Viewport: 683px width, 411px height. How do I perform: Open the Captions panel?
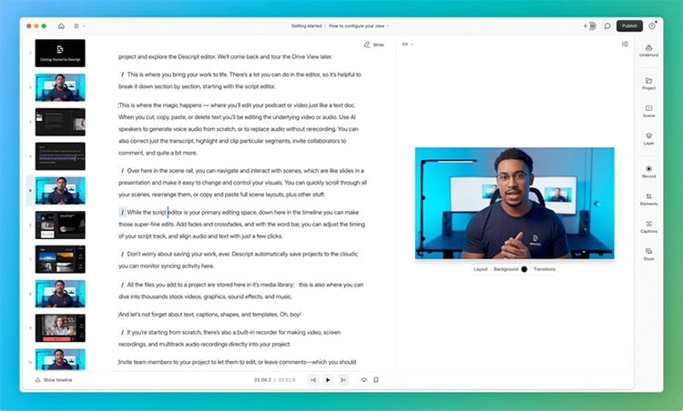pyautogui.click(x=648, y=226)
